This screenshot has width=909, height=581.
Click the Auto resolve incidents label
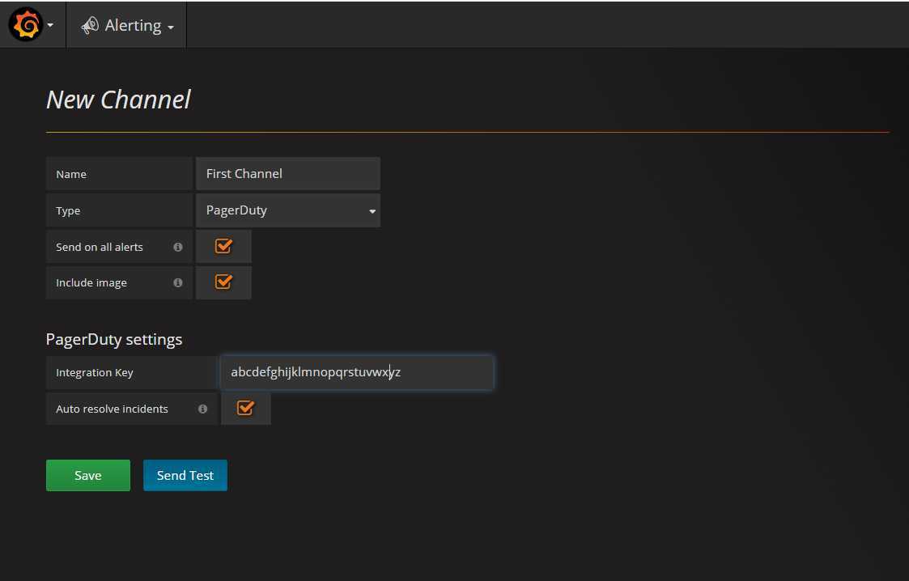coord(112,409)
